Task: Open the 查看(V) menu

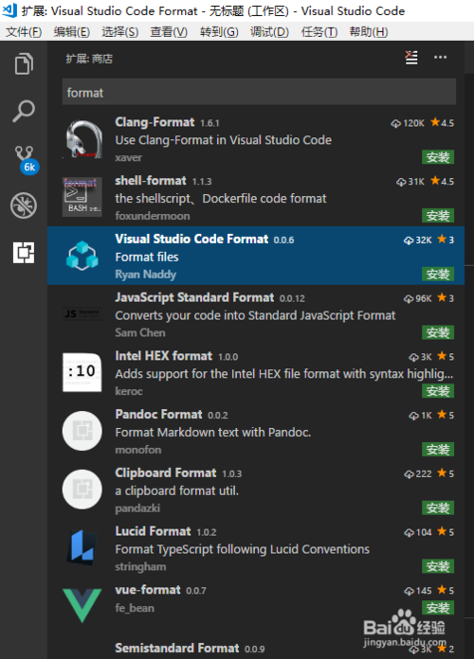Action: point(169,32)
